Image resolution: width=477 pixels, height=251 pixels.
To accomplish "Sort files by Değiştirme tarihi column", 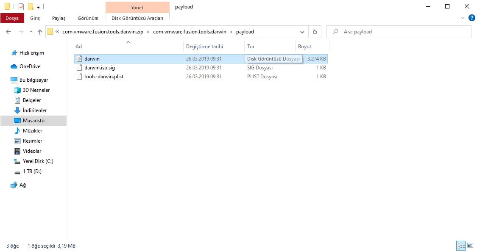I will click(204, 47).
